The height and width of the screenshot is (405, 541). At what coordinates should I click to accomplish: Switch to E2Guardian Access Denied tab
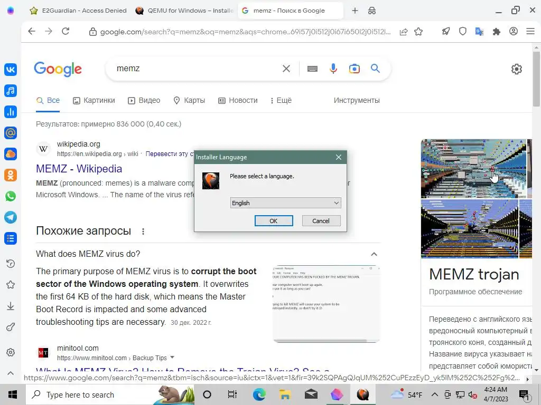click(79, 11)
